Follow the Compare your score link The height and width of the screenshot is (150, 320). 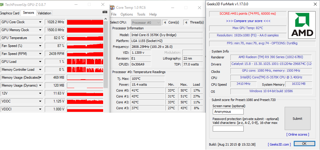(x=248, y=21)
